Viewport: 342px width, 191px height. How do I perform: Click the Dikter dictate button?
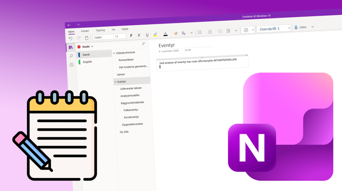tap(301, 27)
